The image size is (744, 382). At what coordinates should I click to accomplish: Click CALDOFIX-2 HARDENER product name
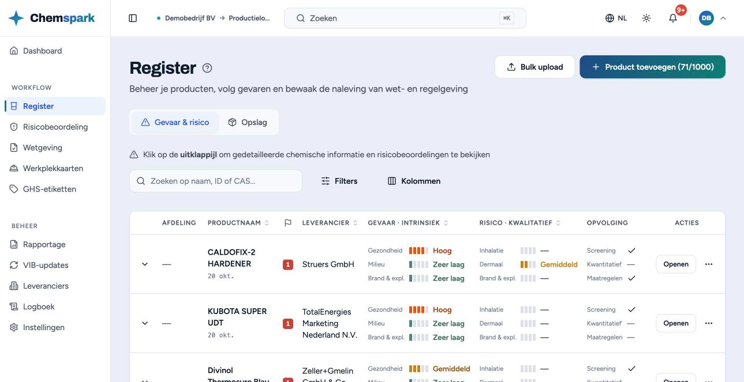click(231, 258)
